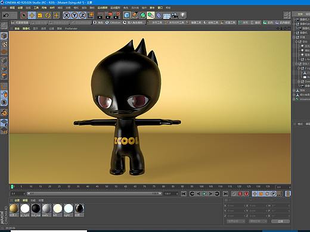The height and width of the screenshot is (232, 310).
Task: Toggle Position keyframe recording
Action: click(255, 193)
